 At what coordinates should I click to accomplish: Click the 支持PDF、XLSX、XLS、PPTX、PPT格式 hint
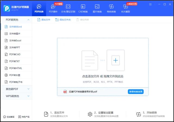103,82
